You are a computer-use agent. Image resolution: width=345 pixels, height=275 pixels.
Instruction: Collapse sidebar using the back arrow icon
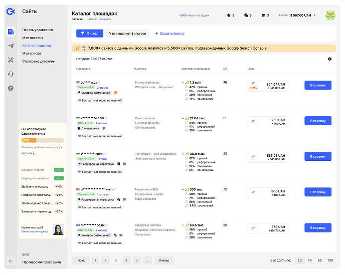click(x=11, y=260)
